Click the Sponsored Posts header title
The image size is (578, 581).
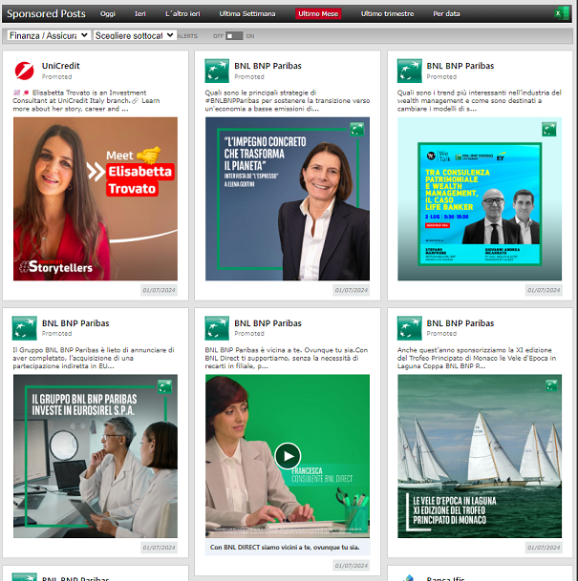(47, 13)
